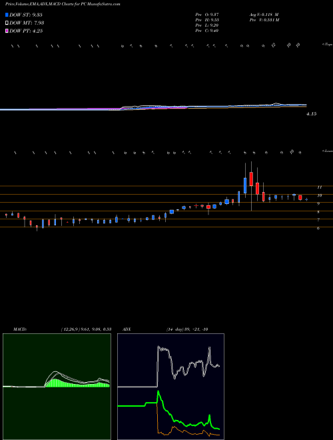
Task: Click the price level label 6
Action: click(x=318, y=229)
